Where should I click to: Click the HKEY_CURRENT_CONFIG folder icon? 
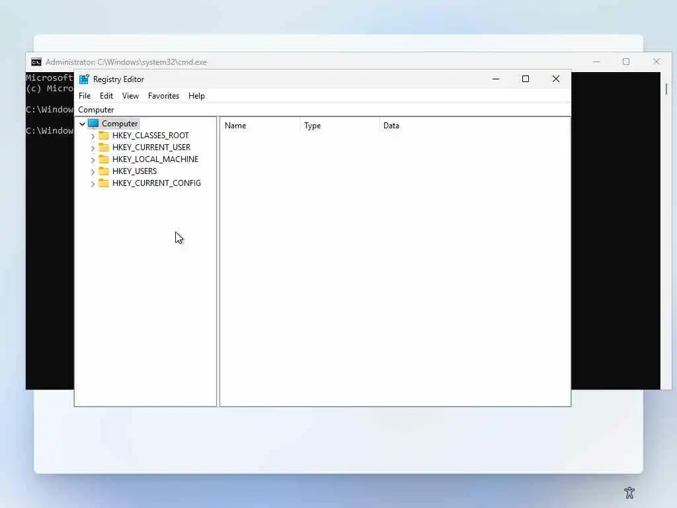tap(104, 183)
